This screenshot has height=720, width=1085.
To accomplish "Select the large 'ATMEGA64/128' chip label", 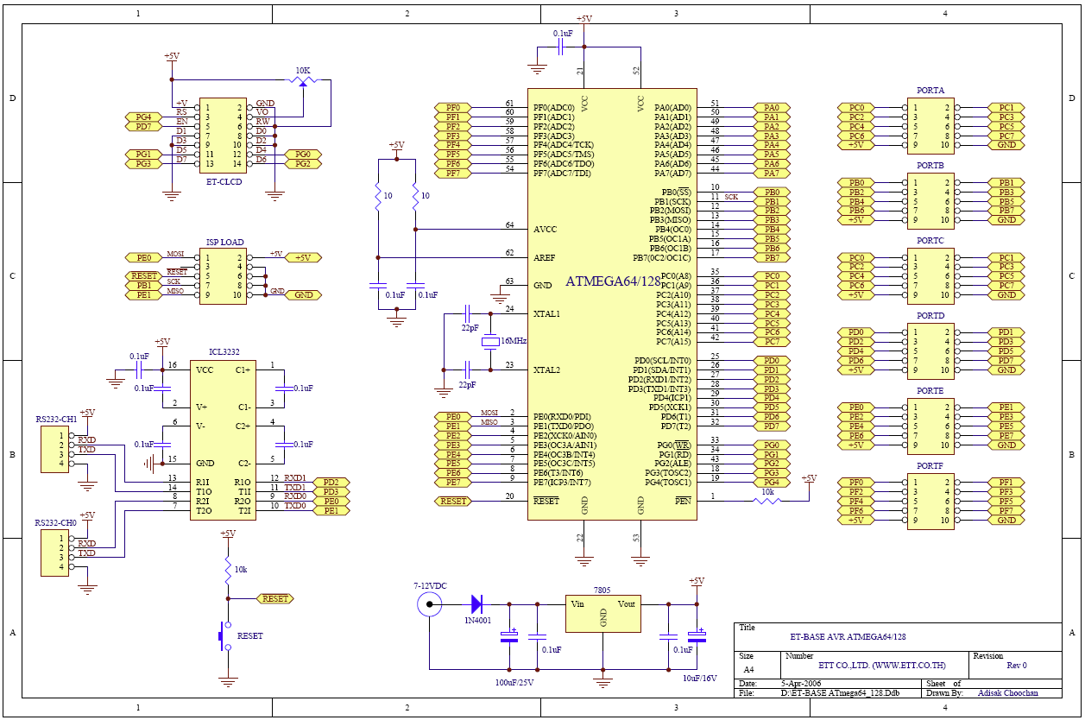I will [613, 281].
